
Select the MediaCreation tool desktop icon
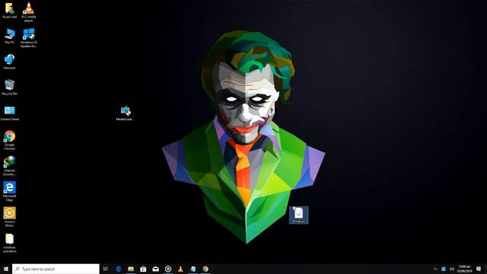coord(125,113)
